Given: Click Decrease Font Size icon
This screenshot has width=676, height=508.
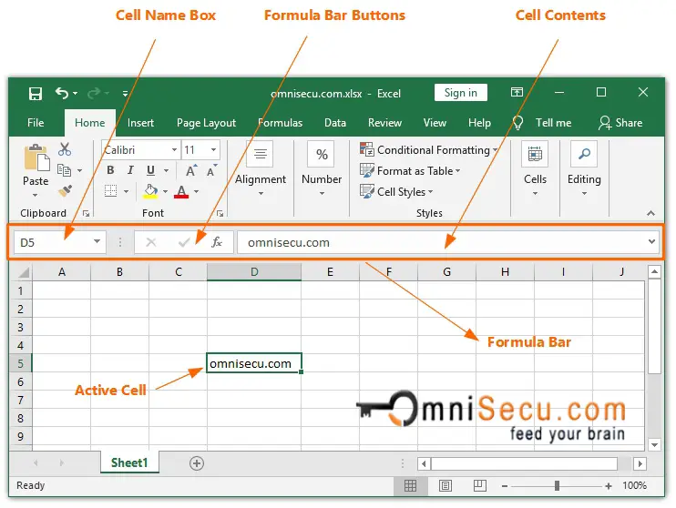Looking at the screenshot, I should click(211, 170).
